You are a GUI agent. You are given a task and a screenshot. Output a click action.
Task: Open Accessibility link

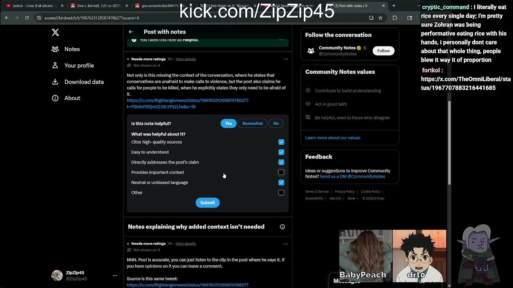[x=314, y=198]
